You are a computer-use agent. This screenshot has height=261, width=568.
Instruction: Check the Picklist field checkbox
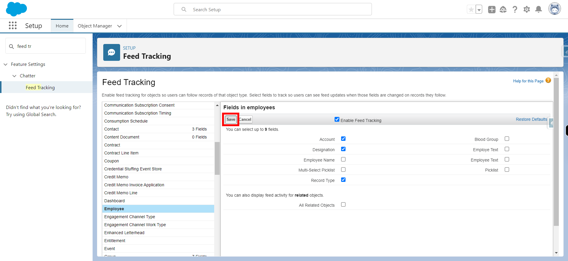pos(507,169)
